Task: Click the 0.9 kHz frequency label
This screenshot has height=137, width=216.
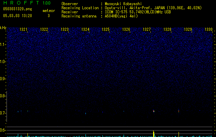Action: tap(2, 79)
